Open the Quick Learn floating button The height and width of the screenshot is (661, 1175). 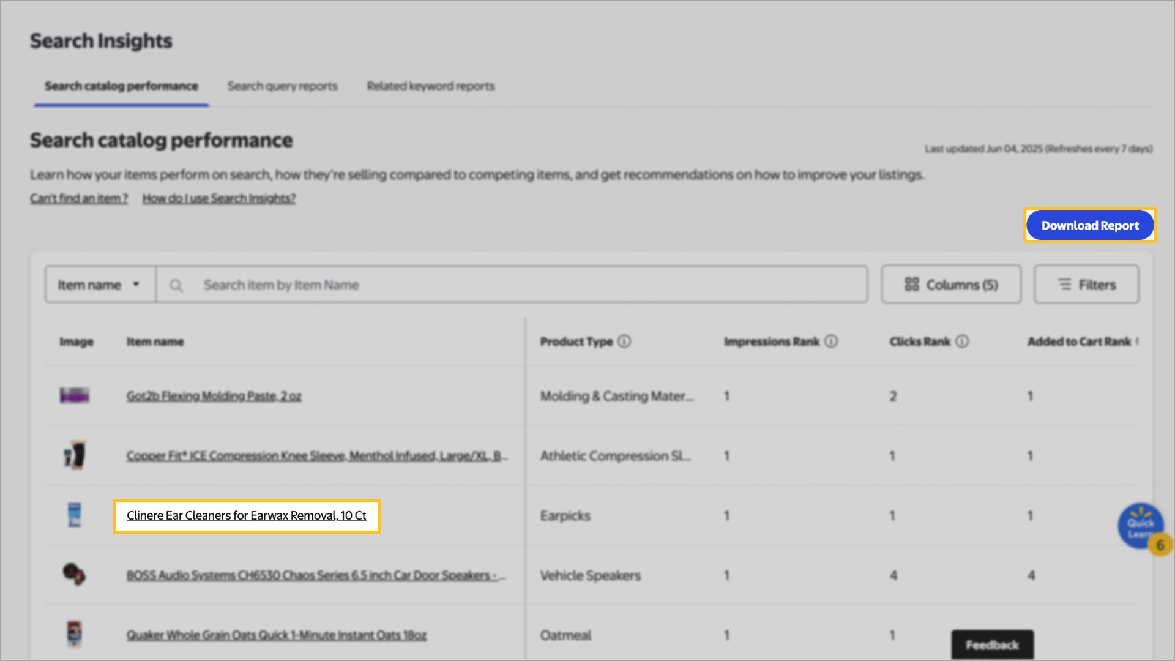(x=1141, y=526)
